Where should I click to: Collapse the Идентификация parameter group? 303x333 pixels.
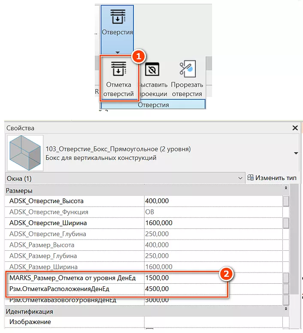(286, 312)
